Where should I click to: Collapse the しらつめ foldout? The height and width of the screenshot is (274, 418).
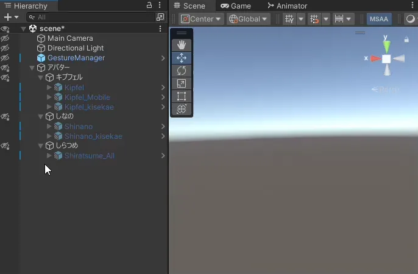[x=40, y=146]
